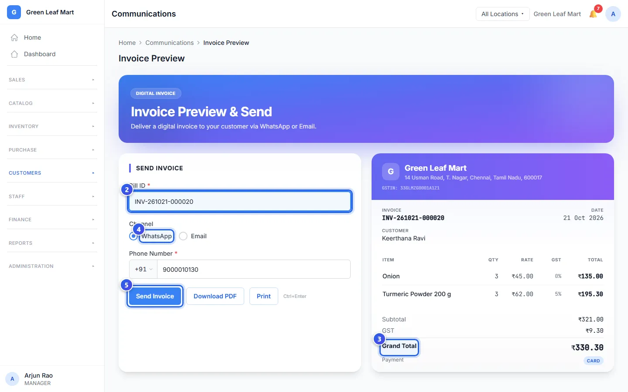Click invoice number INV-261021-000020 in preview
The image size is (628, 392).
pyautogui.click(x=413, y=218)
